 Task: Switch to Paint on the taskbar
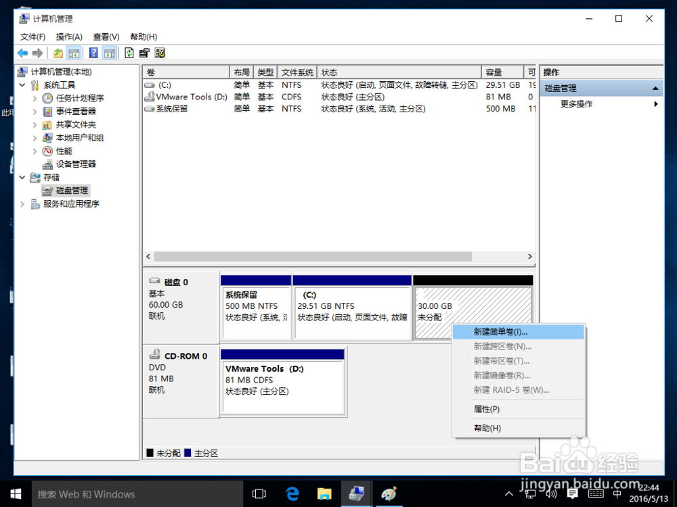tap(389, 494)
